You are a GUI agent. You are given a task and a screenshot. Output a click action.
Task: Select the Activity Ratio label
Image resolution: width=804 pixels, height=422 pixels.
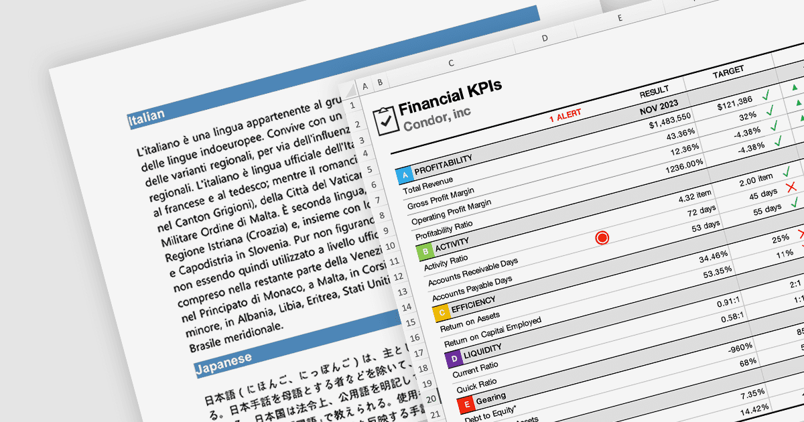pyautogui.click(x=446, y=261)
